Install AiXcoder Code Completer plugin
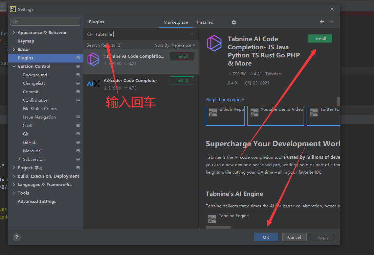Viewport: 374px width, 255px height. click(x=182, y=80)
